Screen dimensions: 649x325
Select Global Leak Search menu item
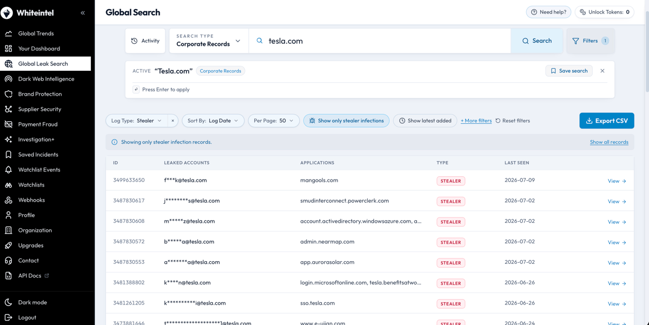45,64
